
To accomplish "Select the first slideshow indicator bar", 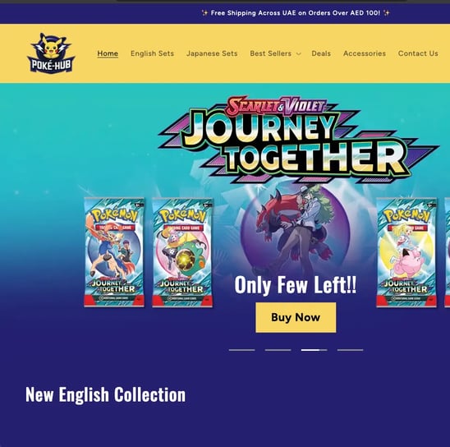I will point(242,350).
